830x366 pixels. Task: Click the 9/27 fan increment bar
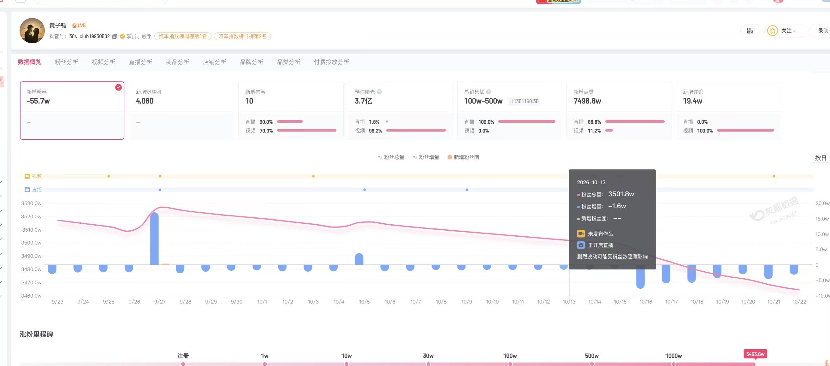point(154,239)
